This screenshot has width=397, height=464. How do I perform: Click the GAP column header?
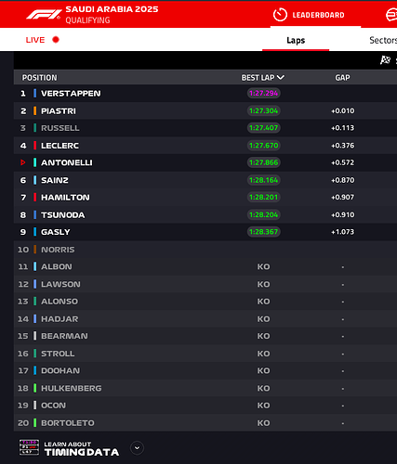click(x=342, y=77)
